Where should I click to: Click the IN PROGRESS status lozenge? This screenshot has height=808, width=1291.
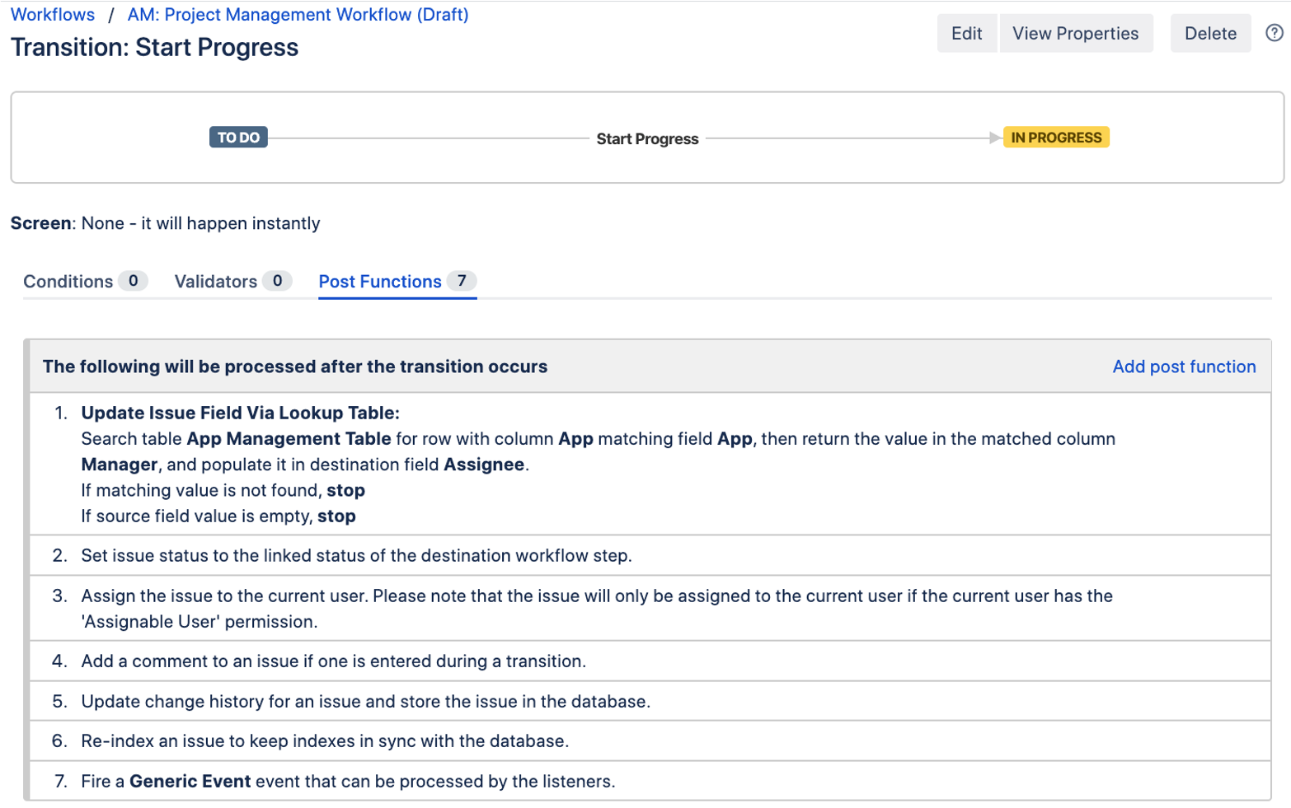click(1056, 138)
